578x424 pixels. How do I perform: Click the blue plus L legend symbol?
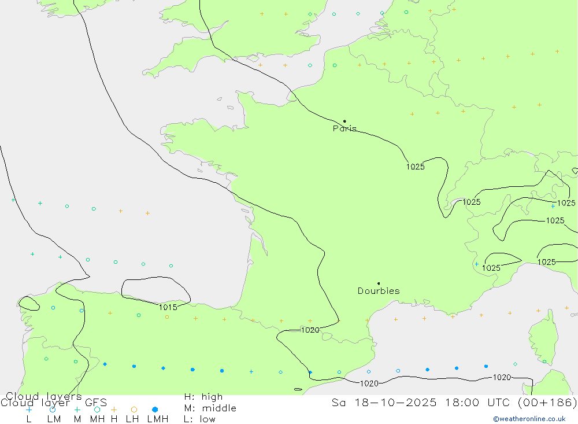point(29,410)
